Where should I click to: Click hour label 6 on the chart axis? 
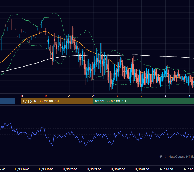click(x=189, y=96)
